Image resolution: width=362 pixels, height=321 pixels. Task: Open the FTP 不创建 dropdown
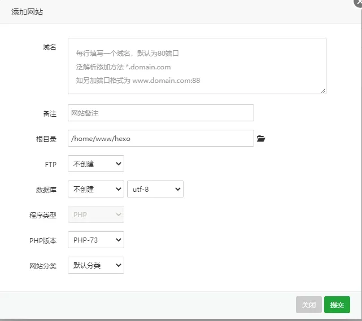click(x=96, y=164)
